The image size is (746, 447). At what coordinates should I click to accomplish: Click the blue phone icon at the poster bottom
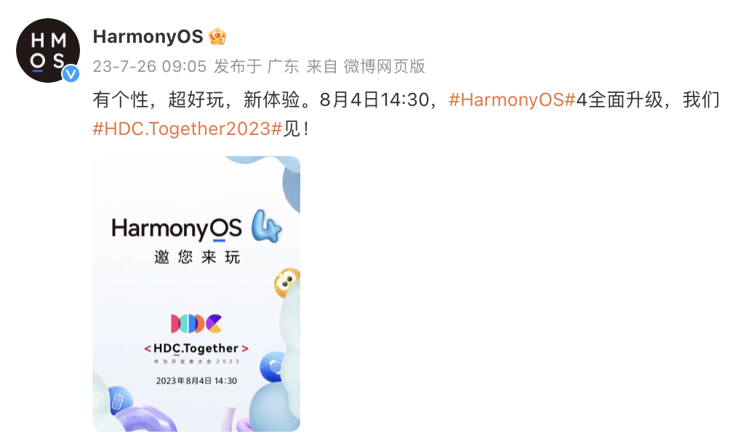[x=118, y=401]
